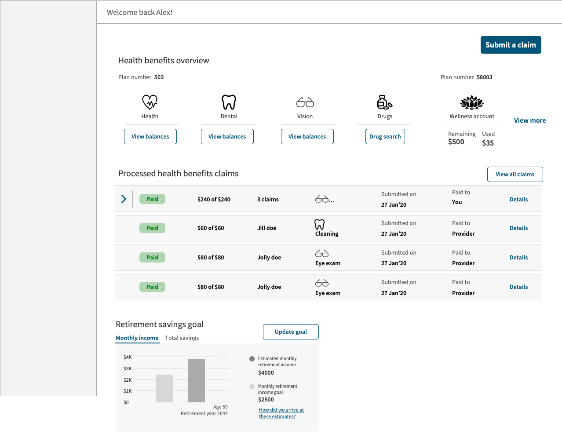
Task: Click the Submit a claim button
Action: pos(511,45)
